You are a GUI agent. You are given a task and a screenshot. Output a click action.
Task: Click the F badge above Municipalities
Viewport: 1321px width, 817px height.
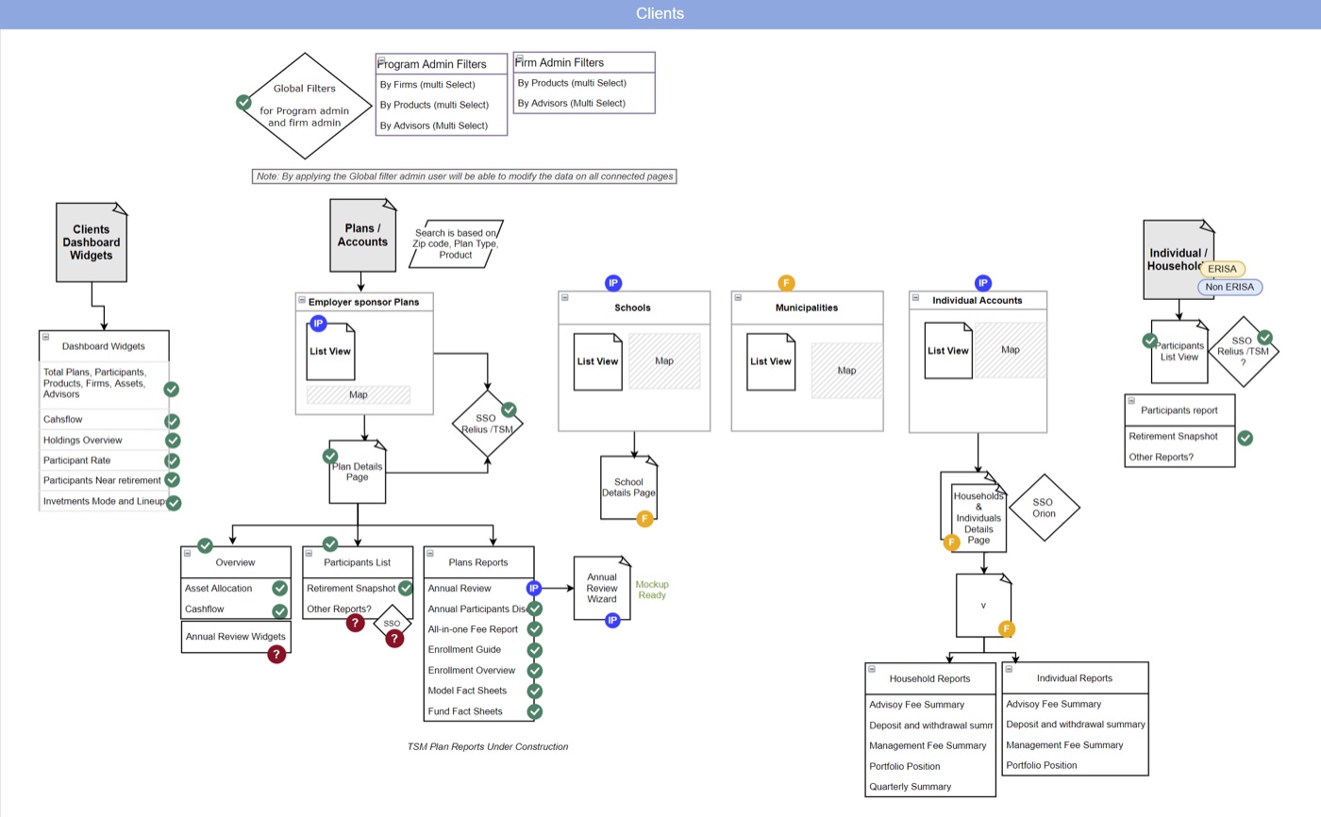tap(786, 283)
